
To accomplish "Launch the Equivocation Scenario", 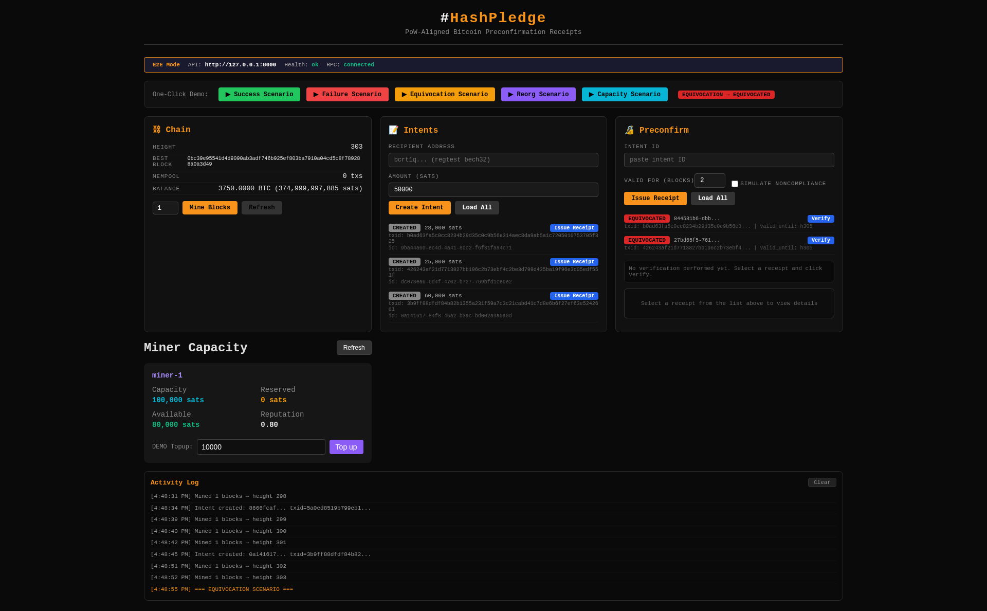I will (x=445, y=95).
